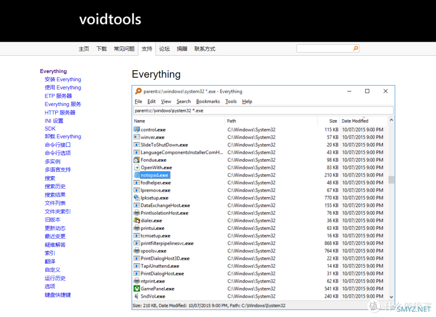
Task: Click the results list scrollbar thumb
Action: click(x=391, y=180)
